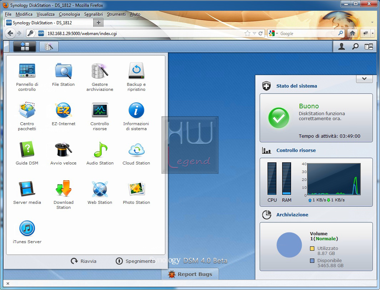Open Stato del sistema heading
Viewport: 380px width, 290px height.
pos(297,86)
